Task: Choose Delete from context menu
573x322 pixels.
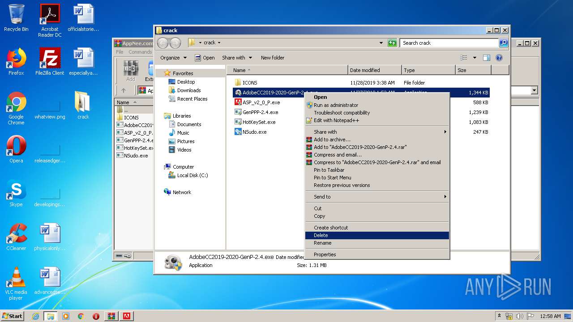Action: click(x=377, y=235)
